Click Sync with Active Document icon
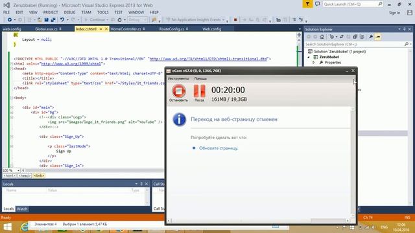415x233 pixels. point(342,37)
